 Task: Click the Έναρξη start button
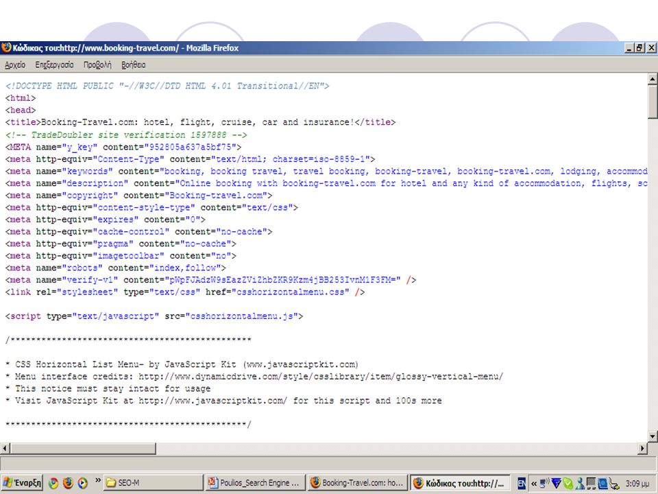coord(22,482)
